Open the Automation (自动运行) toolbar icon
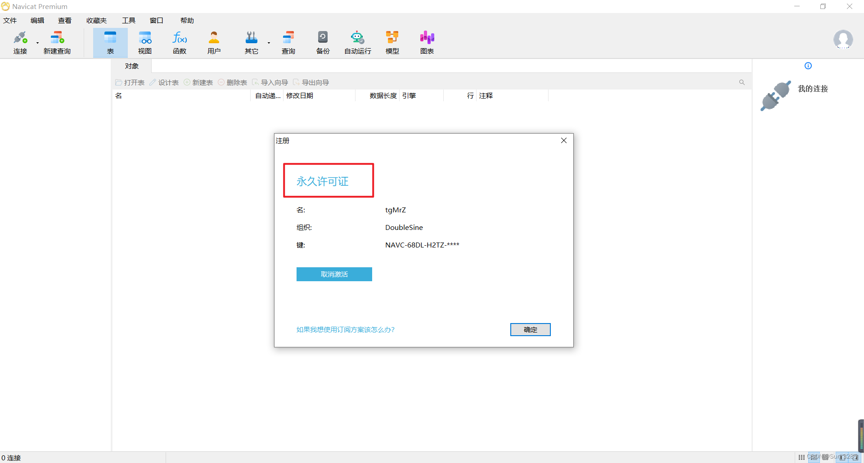The image size is (864, 463). point(358,43)
